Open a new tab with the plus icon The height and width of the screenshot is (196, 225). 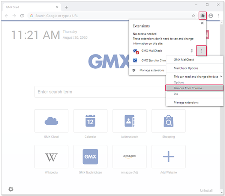[66, 7]
